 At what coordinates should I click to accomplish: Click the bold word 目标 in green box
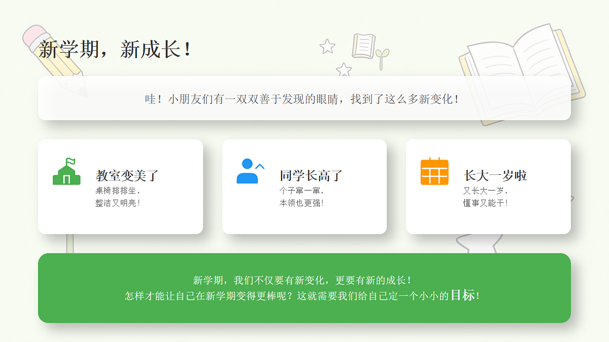(463, 295)
